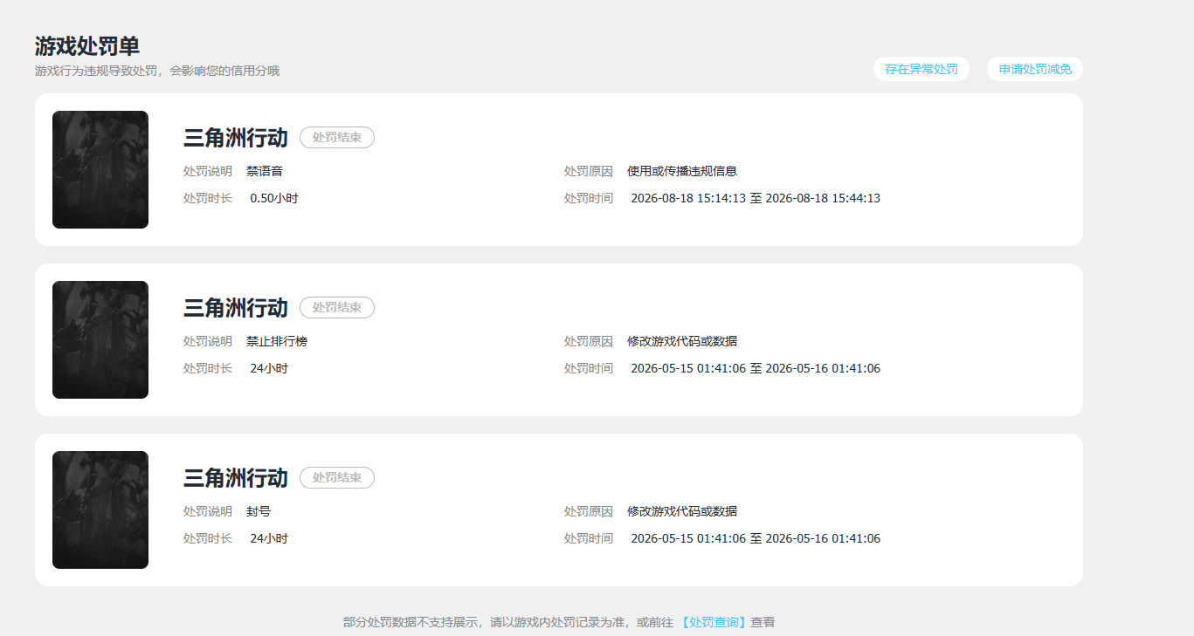Image resolution: width=1194 pixels, height=636 pixels.
Task: Click 24小时 duration on 封号 card
Action: pyautogui.click(x=269, y=538)
